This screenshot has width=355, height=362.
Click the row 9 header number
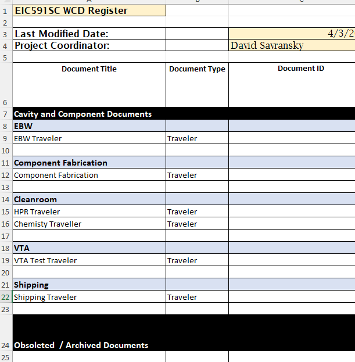point(6,138)
